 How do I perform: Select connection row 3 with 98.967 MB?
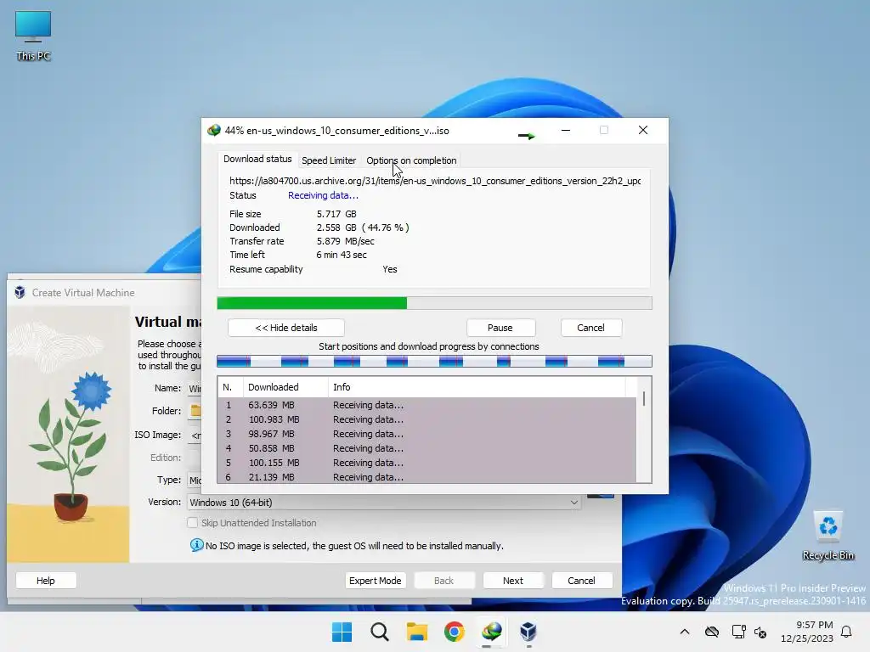[427, 434]
